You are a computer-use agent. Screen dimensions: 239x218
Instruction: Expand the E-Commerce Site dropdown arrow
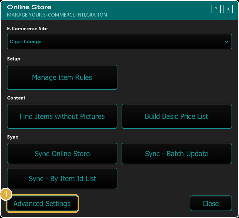coord(226,41)
